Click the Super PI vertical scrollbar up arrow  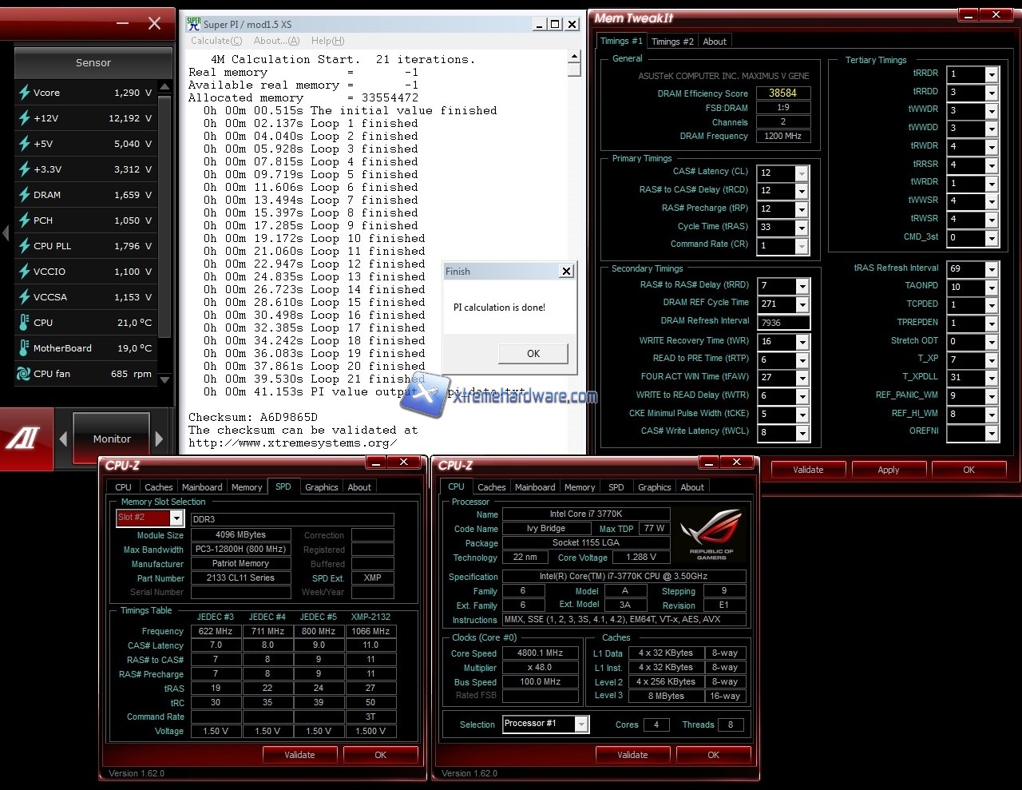pos(574,57)
